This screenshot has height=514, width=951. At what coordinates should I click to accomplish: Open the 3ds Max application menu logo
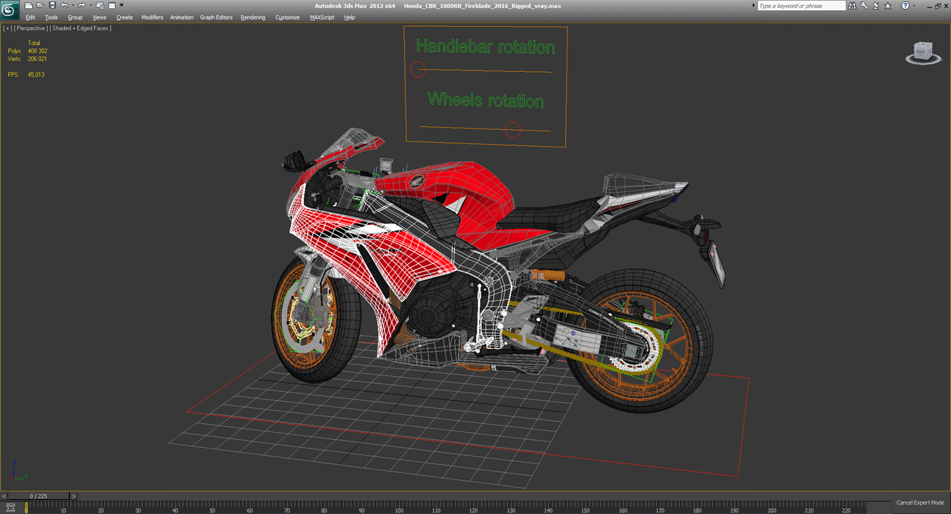coord(10,11)
